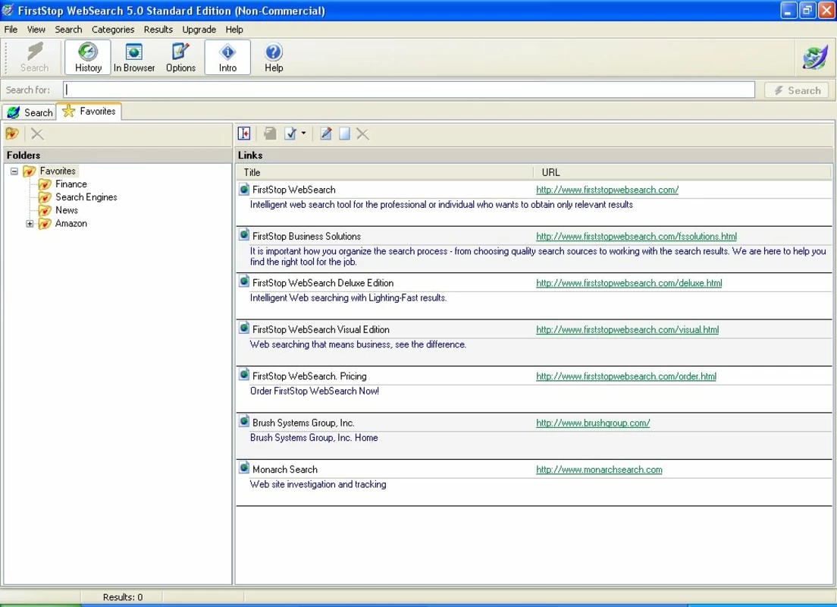Select the 'FirstStop Business Solutions' title
The height and width of the screenshot is (607, 837).
tap(306, 236)
